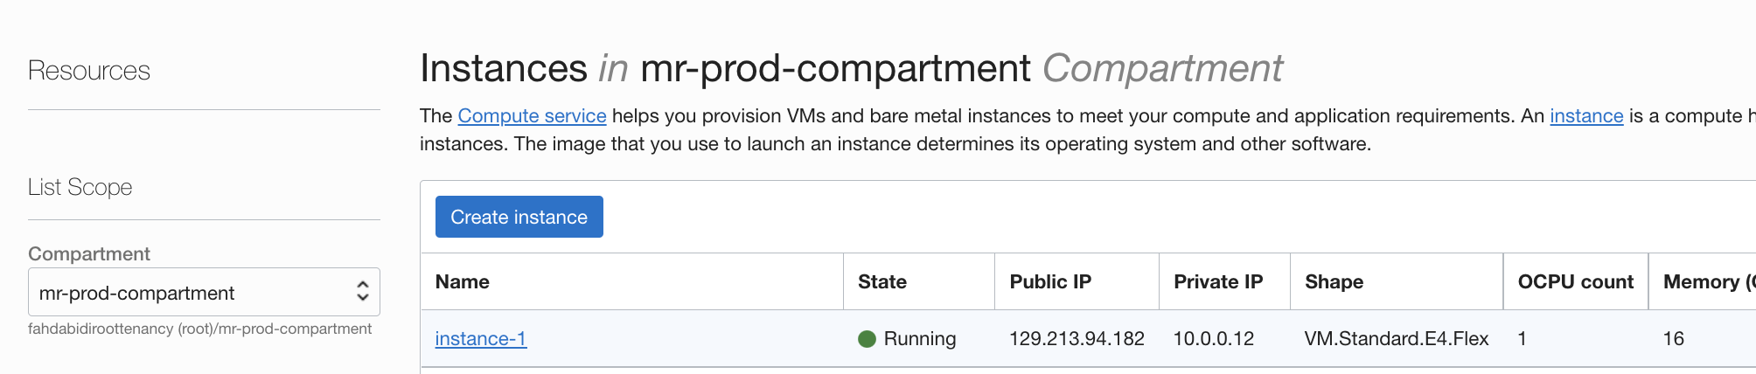1756x374 pixels.
Task: Select the public IP 129.213.94.182 cell
Action: [x=1077, y=338]
